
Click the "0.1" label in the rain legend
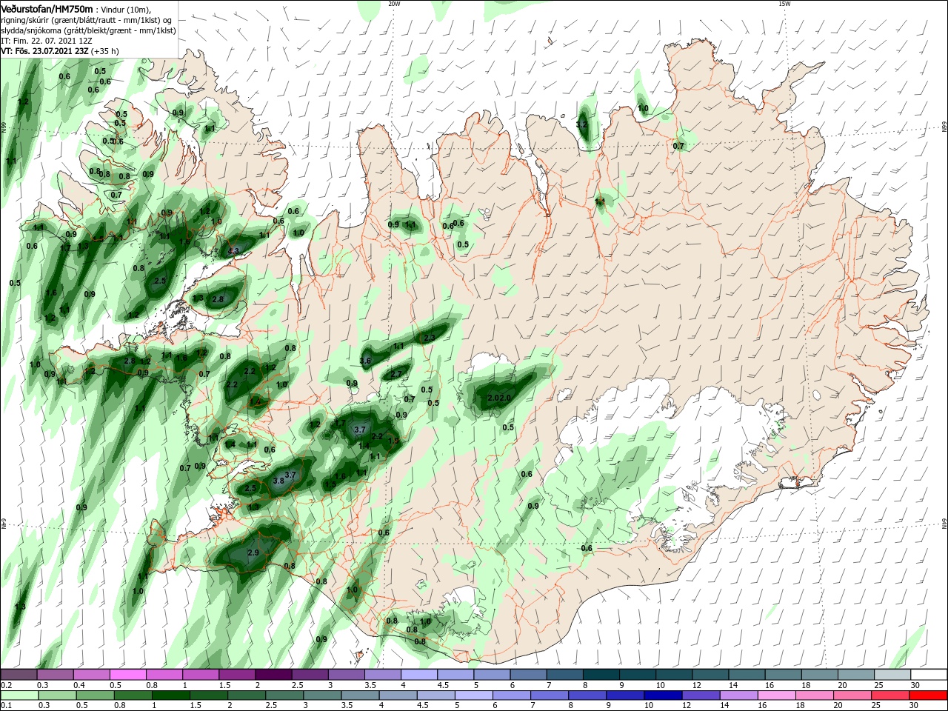click(6, 706)
